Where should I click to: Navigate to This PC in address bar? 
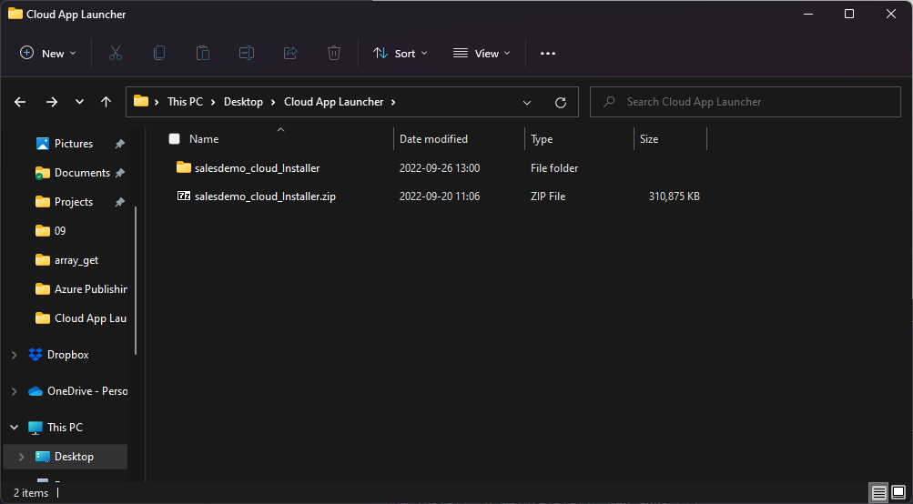(x=185, y=102)
